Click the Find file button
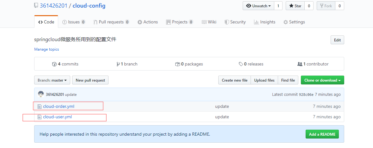 click(x=288, y=80)
